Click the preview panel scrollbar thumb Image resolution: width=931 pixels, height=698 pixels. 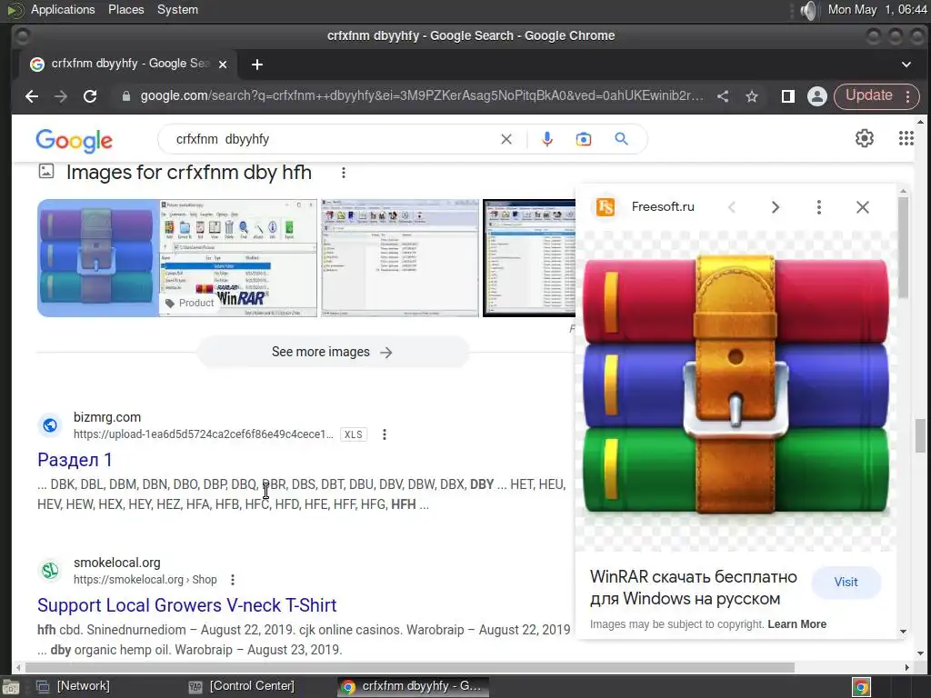pyautogui.click(x=903, y=246)
